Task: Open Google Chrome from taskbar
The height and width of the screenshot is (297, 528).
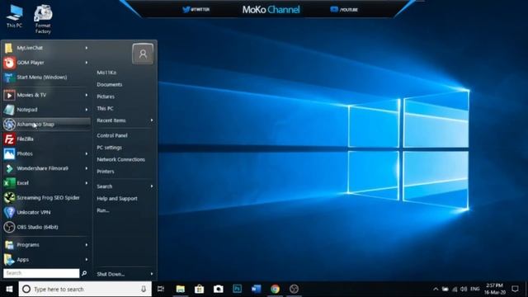Action: (275, 289)
